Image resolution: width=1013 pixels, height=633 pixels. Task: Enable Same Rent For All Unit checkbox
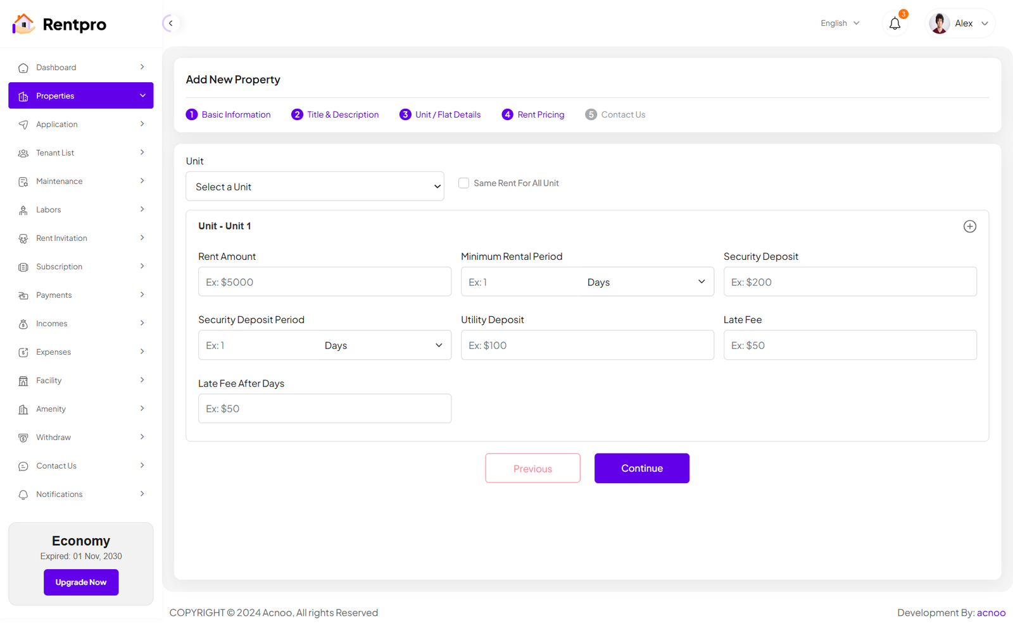pos(463,183)
